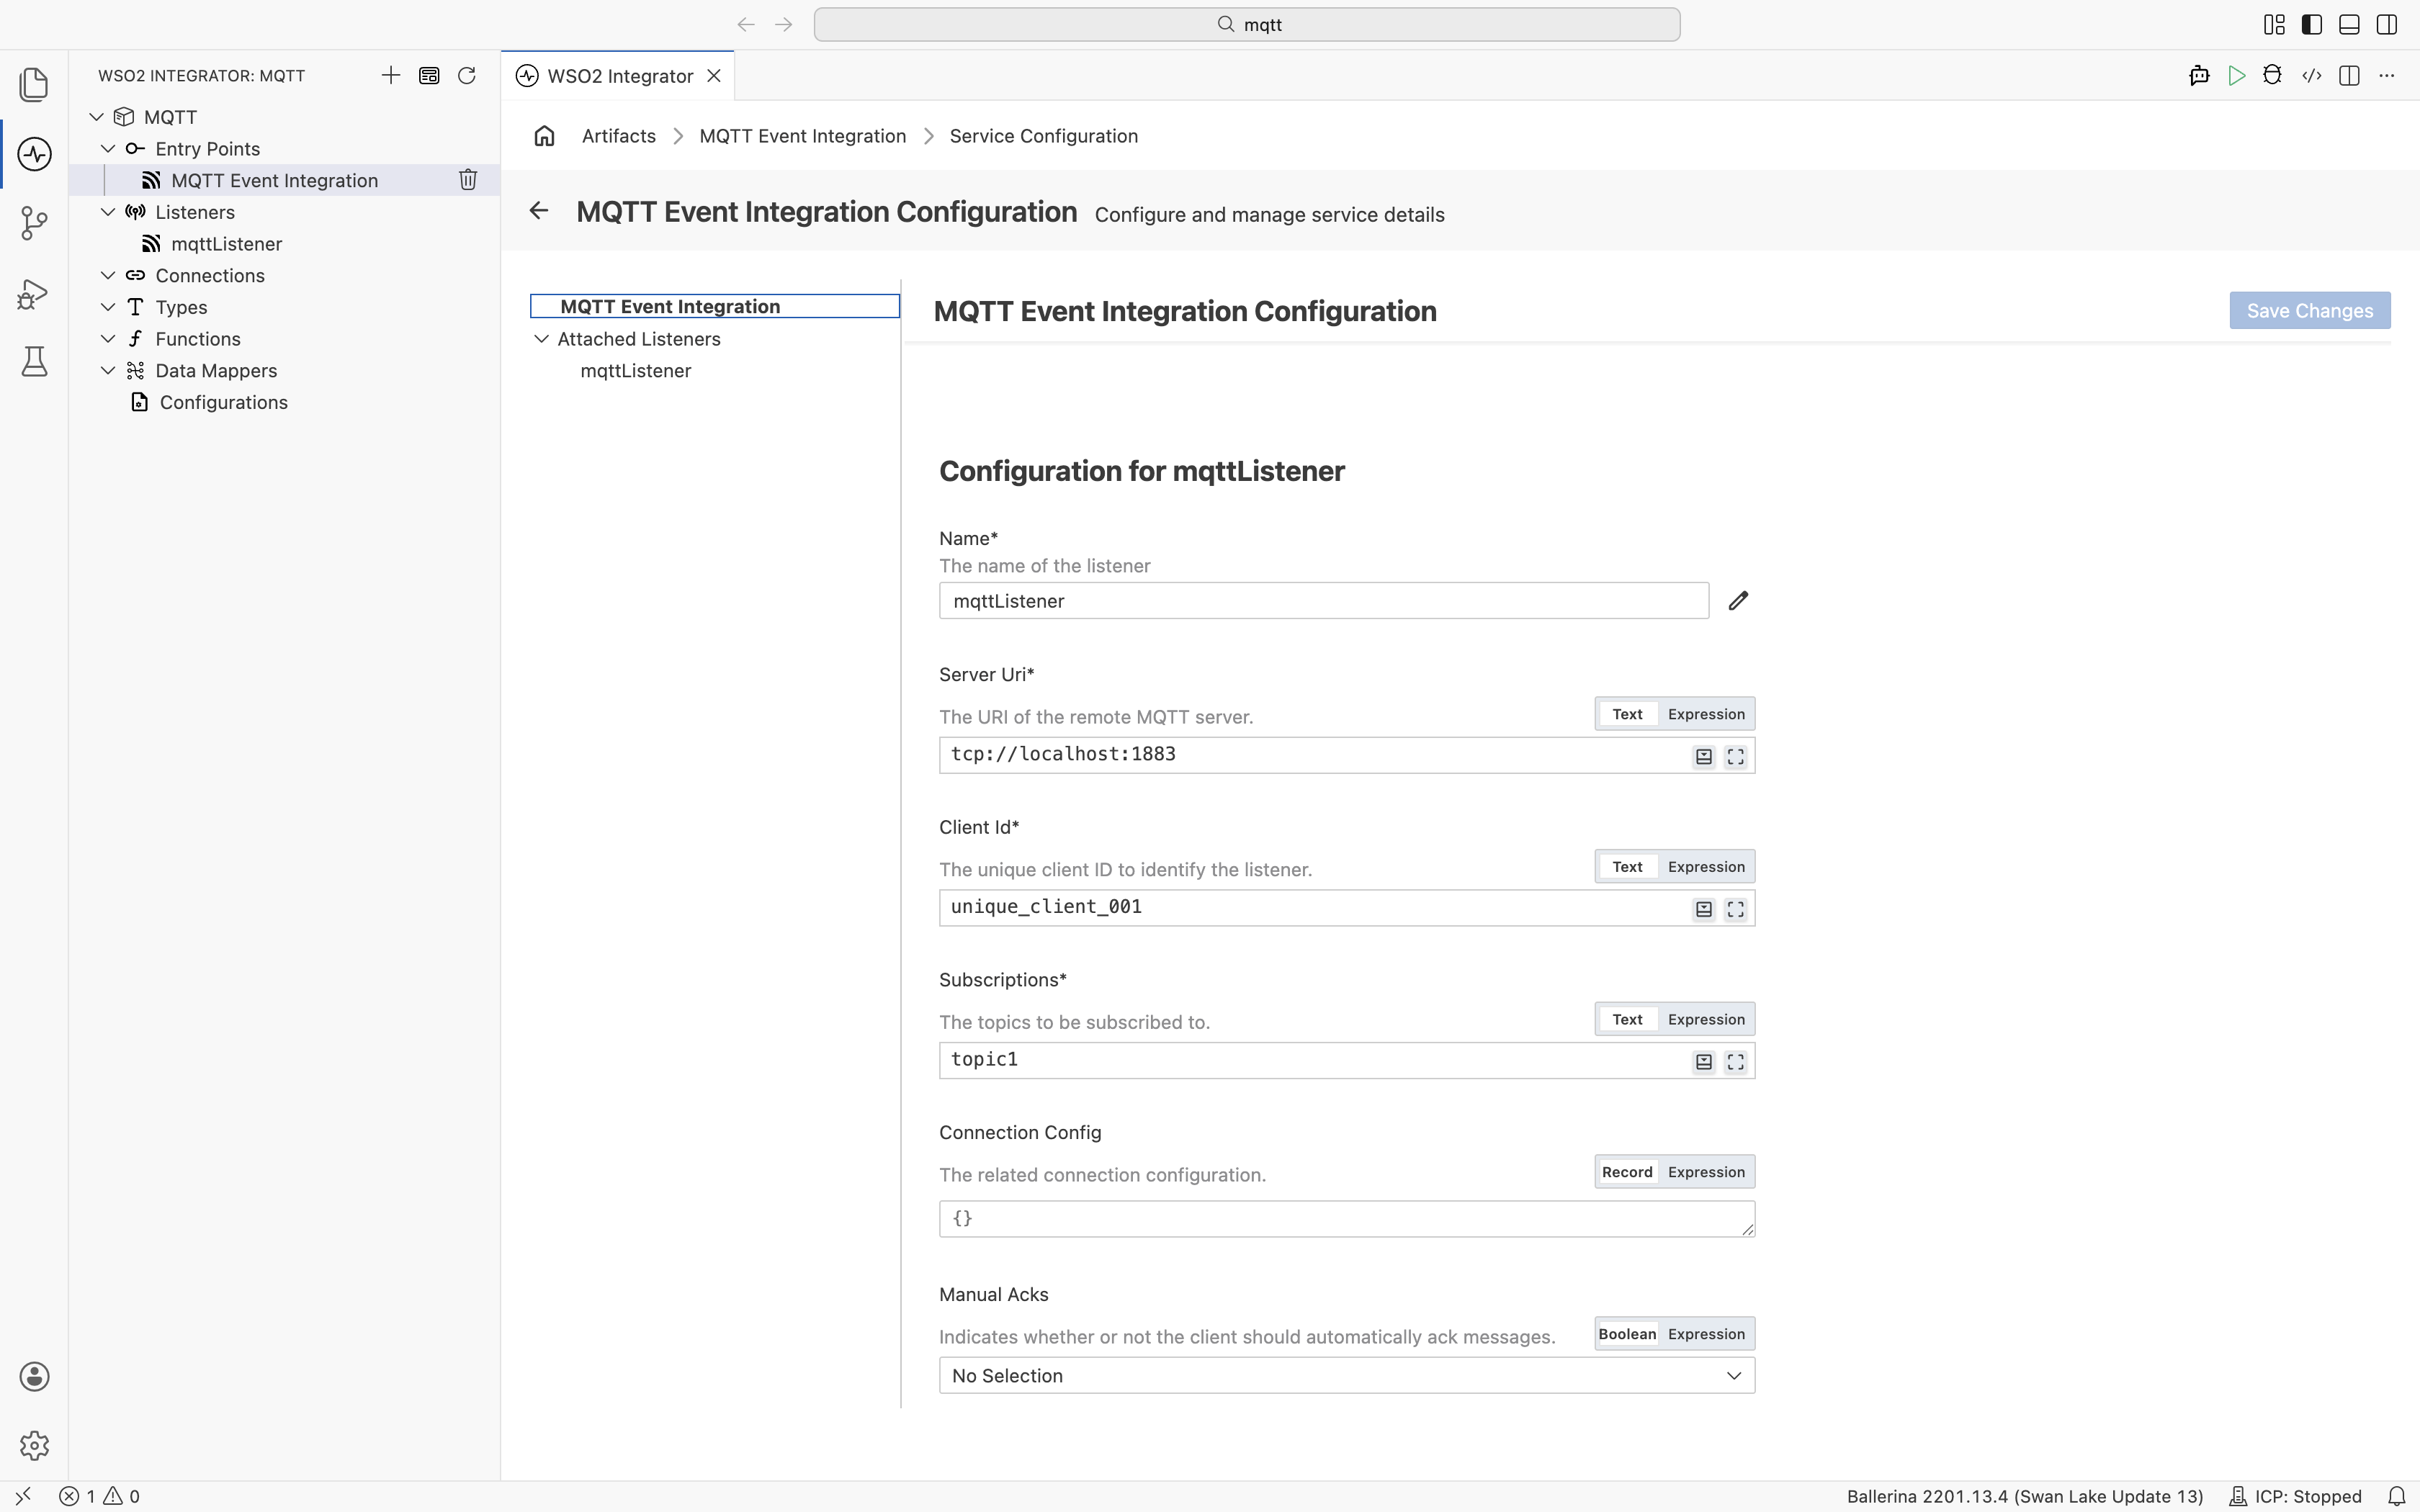Collapse the Listeners tree node
Screen dimensions: 2420x1512
coord(108,212)
